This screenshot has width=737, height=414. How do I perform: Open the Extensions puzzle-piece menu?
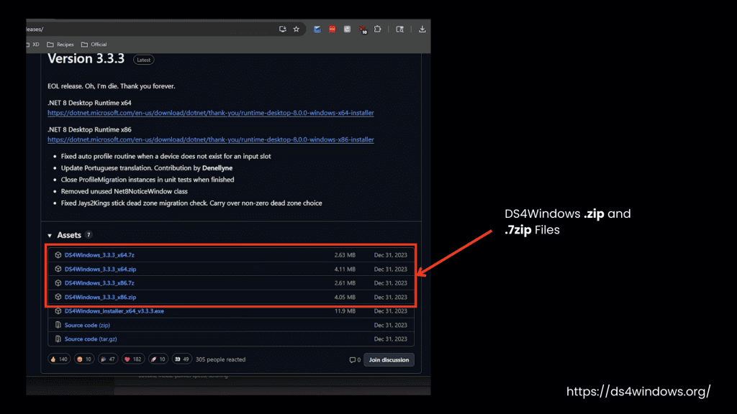click(x=377, y=29)
